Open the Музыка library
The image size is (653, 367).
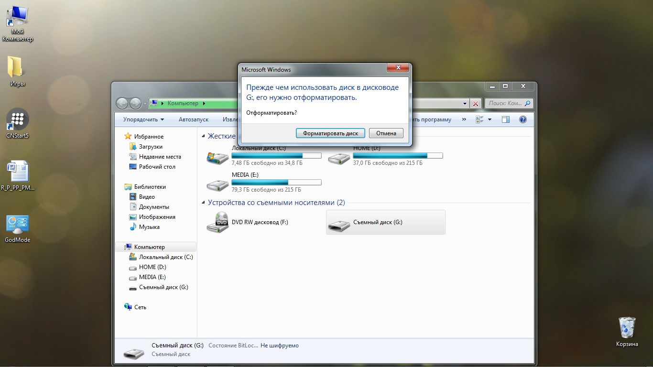coord(149,227)
